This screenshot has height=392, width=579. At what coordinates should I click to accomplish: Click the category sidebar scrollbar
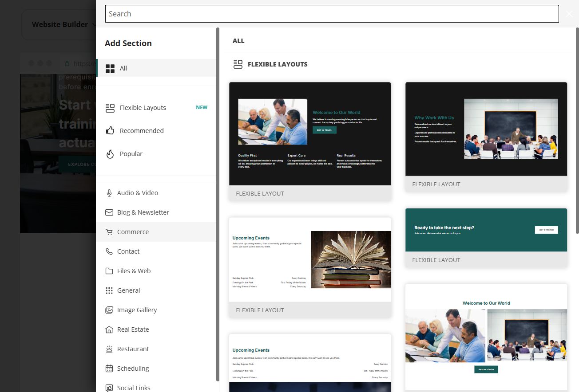click(218, 204)
